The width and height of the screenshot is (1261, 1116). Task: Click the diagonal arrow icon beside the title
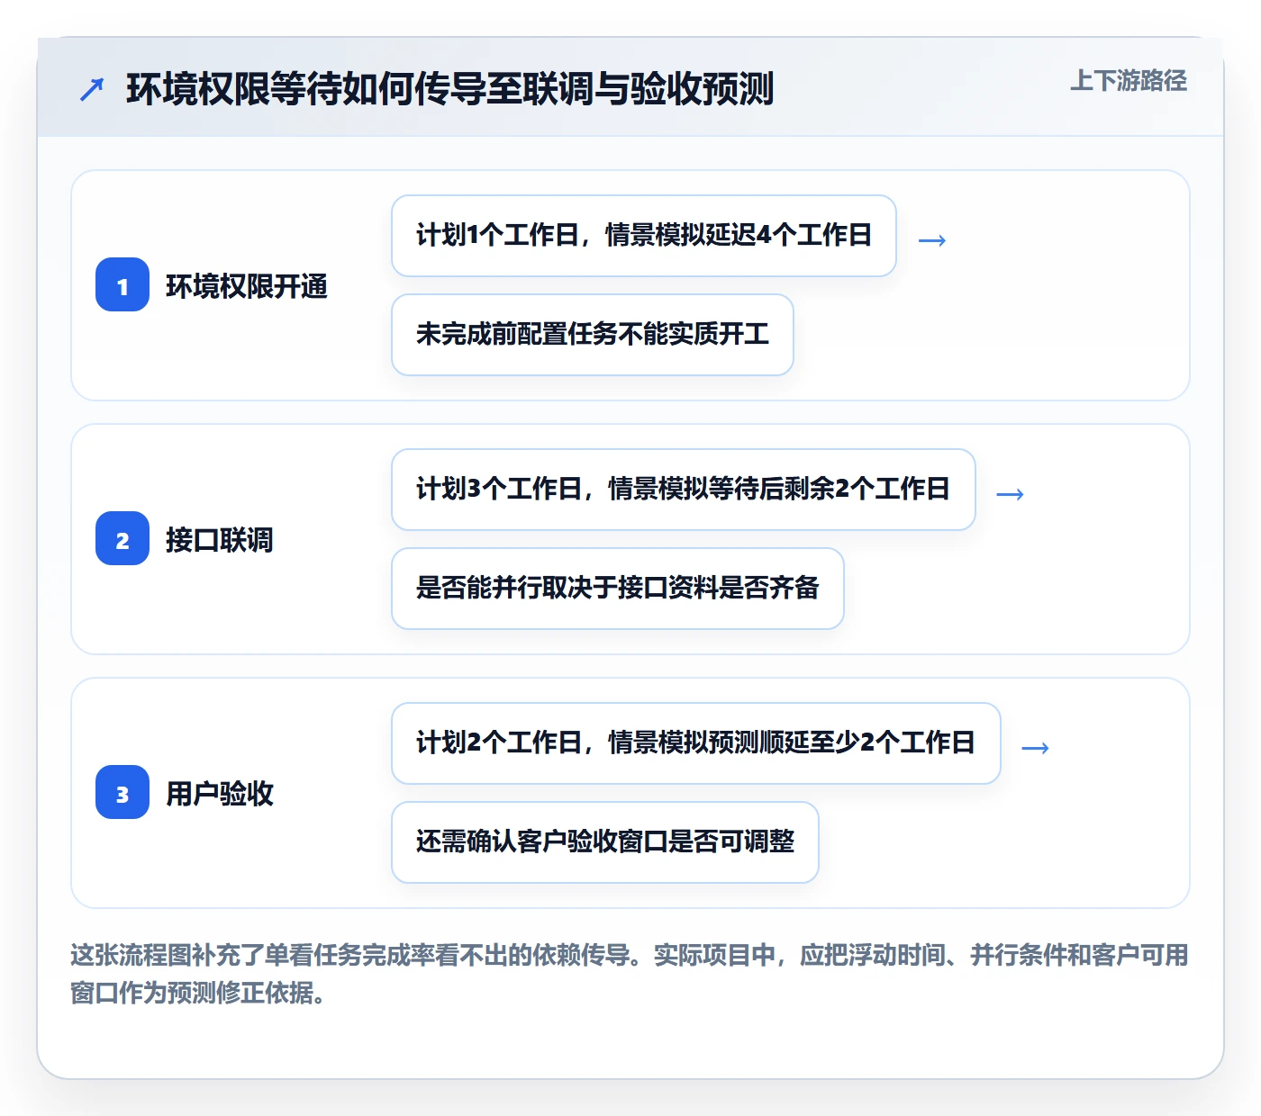92,89
